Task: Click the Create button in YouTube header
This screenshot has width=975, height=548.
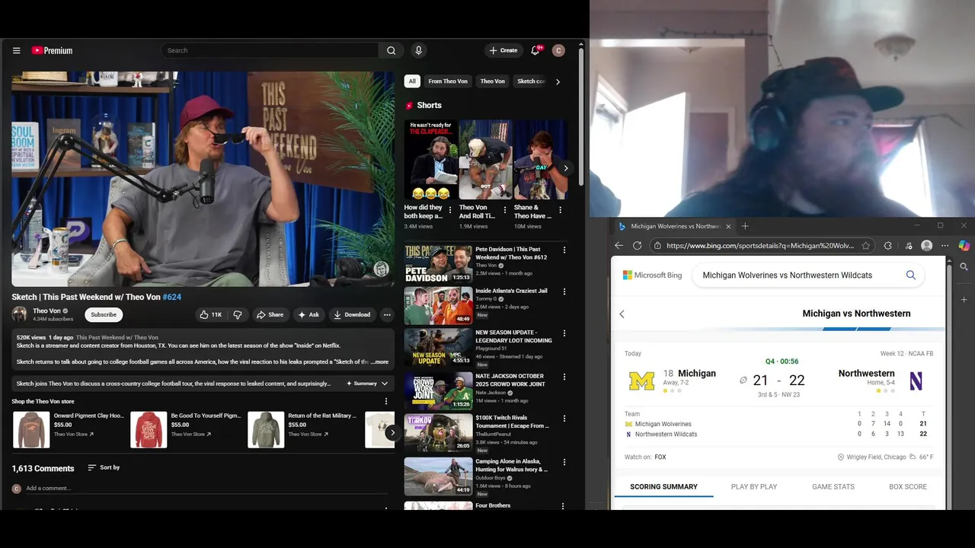Action: coord(503,50)
